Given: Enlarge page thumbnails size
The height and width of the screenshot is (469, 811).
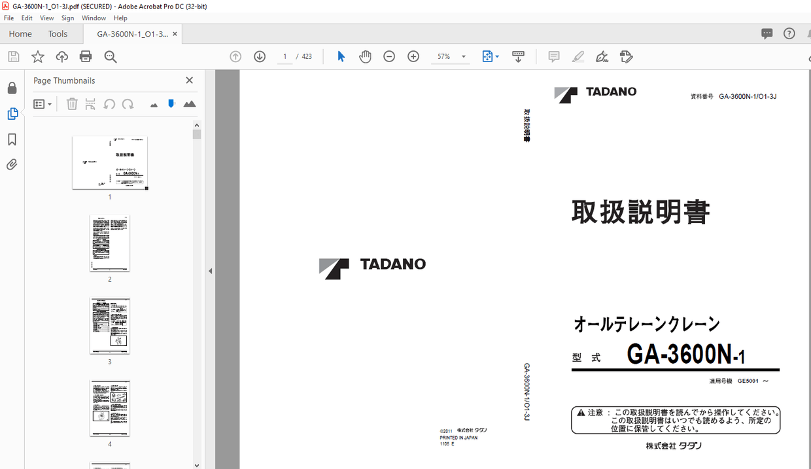Looking at the screenshot, I should point(189,103).
